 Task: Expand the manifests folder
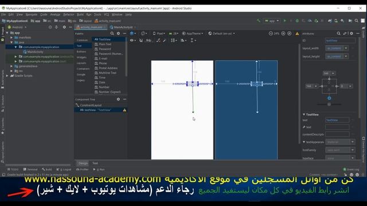click(11, 37)
